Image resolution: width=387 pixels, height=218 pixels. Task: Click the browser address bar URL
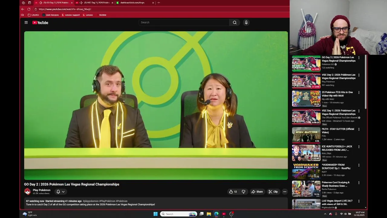(x=65, y=9)
